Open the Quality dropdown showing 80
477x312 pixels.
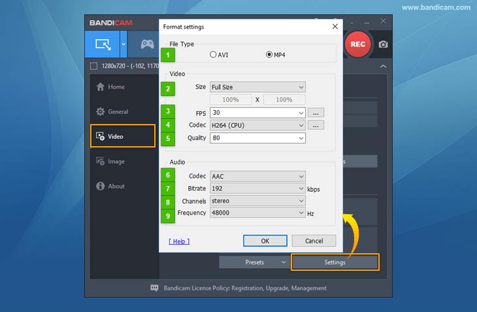[257, 138]
